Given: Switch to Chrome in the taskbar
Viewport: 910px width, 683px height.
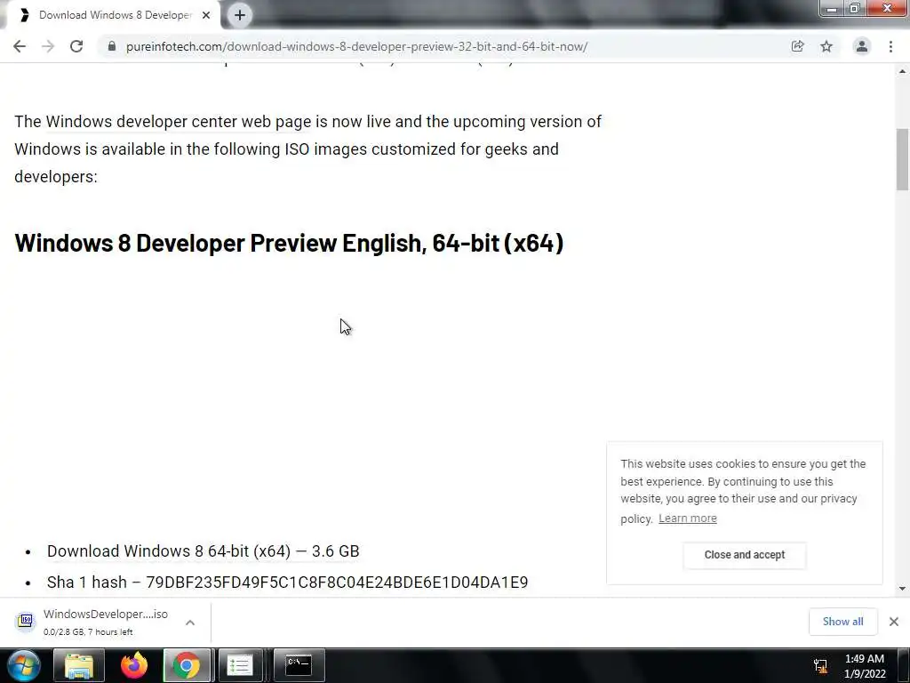Looking at the screenshot, I should 187,665.
